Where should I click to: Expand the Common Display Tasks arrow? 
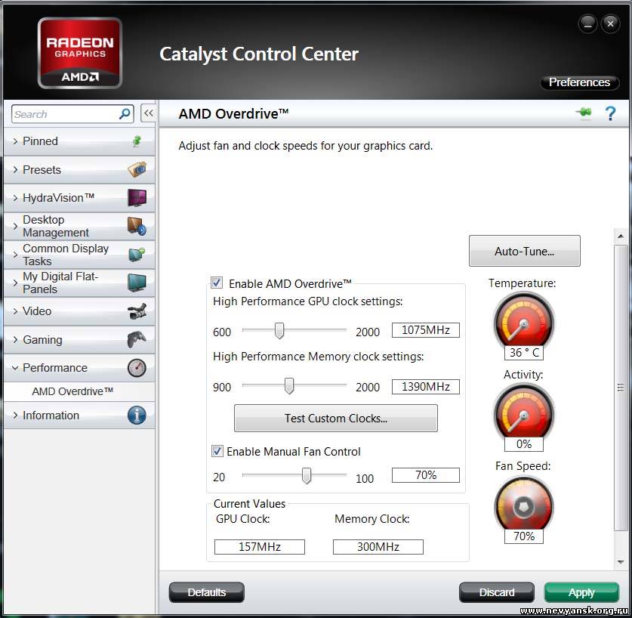pos(15,255)
